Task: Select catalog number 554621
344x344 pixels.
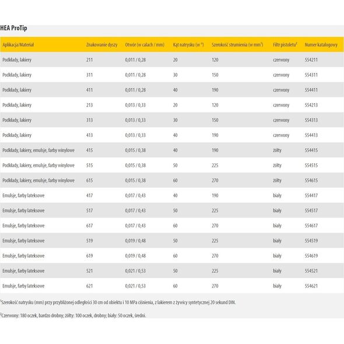Action: [x=311, y=286]
